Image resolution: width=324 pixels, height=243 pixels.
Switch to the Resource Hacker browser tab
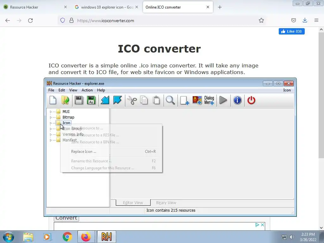coord(35,7)
